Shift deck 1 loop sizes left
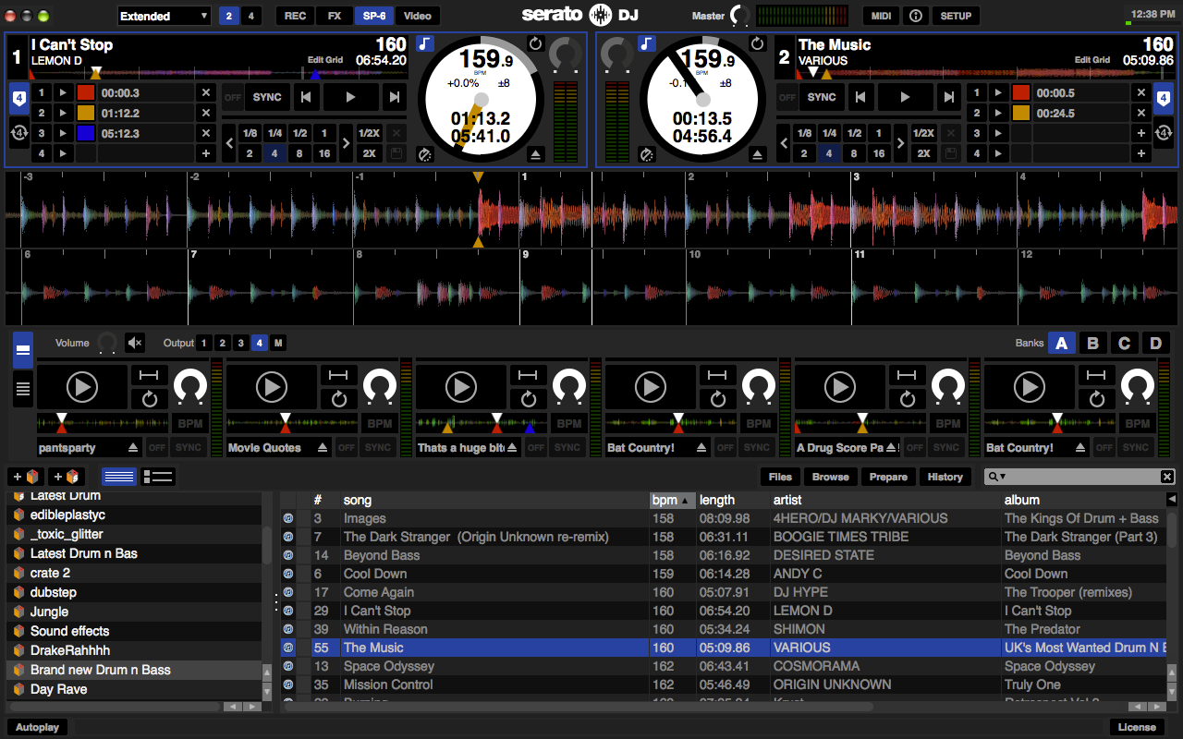This screenshot has height=739, width=1183. coord(229,143)
